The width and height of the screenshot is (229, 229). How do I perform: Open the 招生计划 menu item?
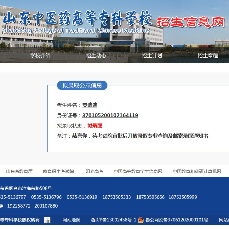coord(152,55)
